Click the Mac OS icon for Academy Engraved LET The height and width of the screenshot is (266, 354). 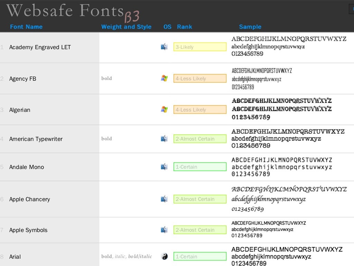[x=164, y=47]
